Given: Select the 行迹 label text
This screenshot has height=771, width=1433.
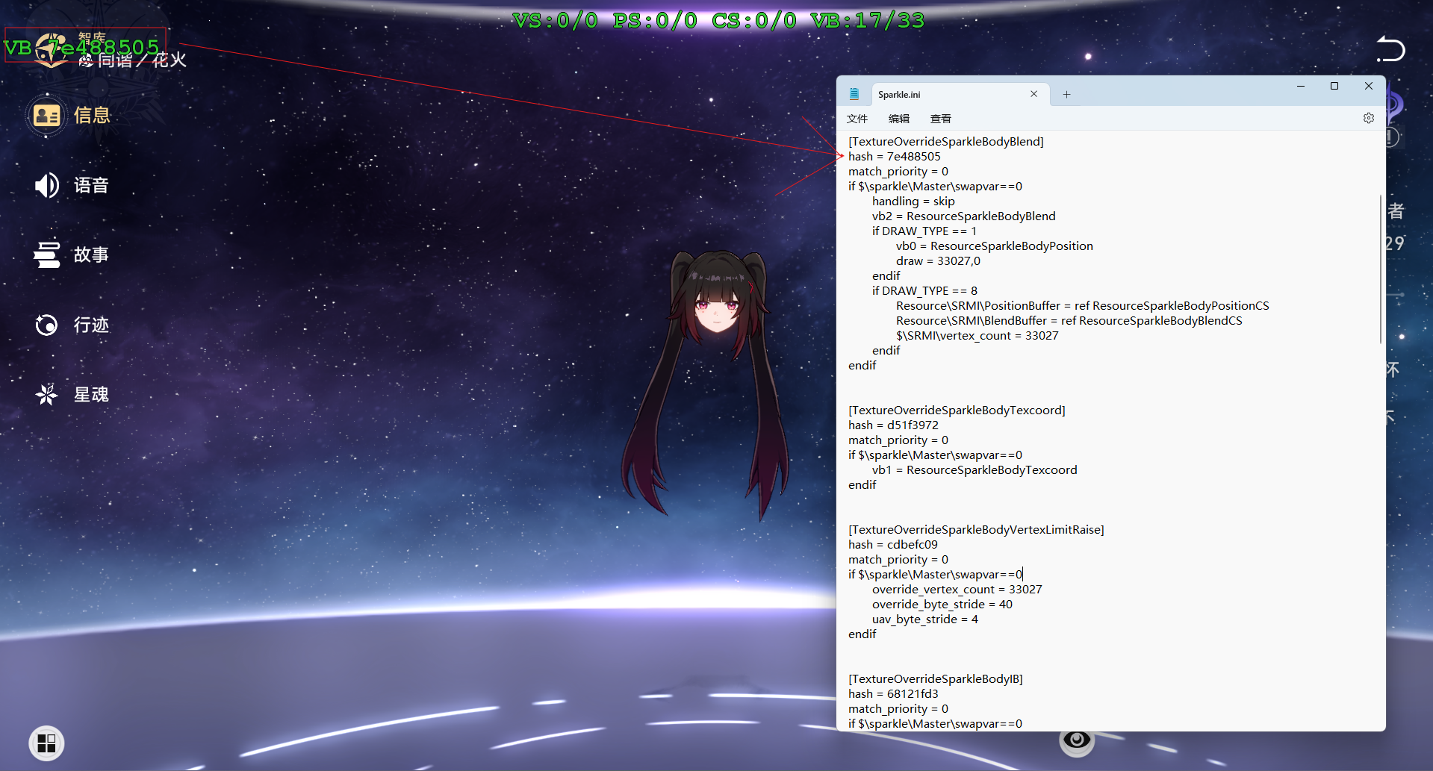Looking at the screenshot, I should coord(91,325).
